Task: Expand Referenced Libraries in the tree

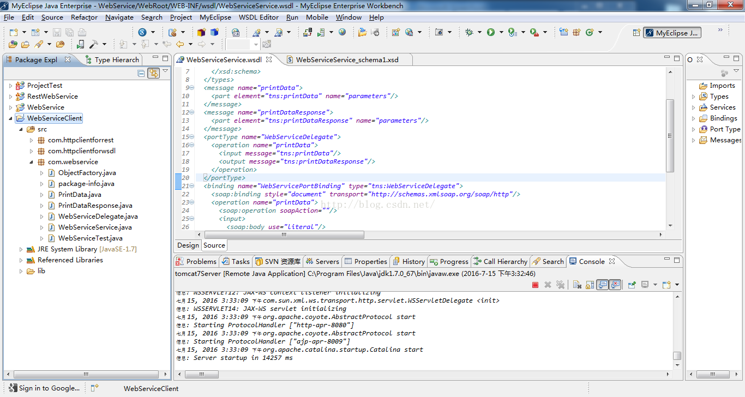Action: coord(21,260)
